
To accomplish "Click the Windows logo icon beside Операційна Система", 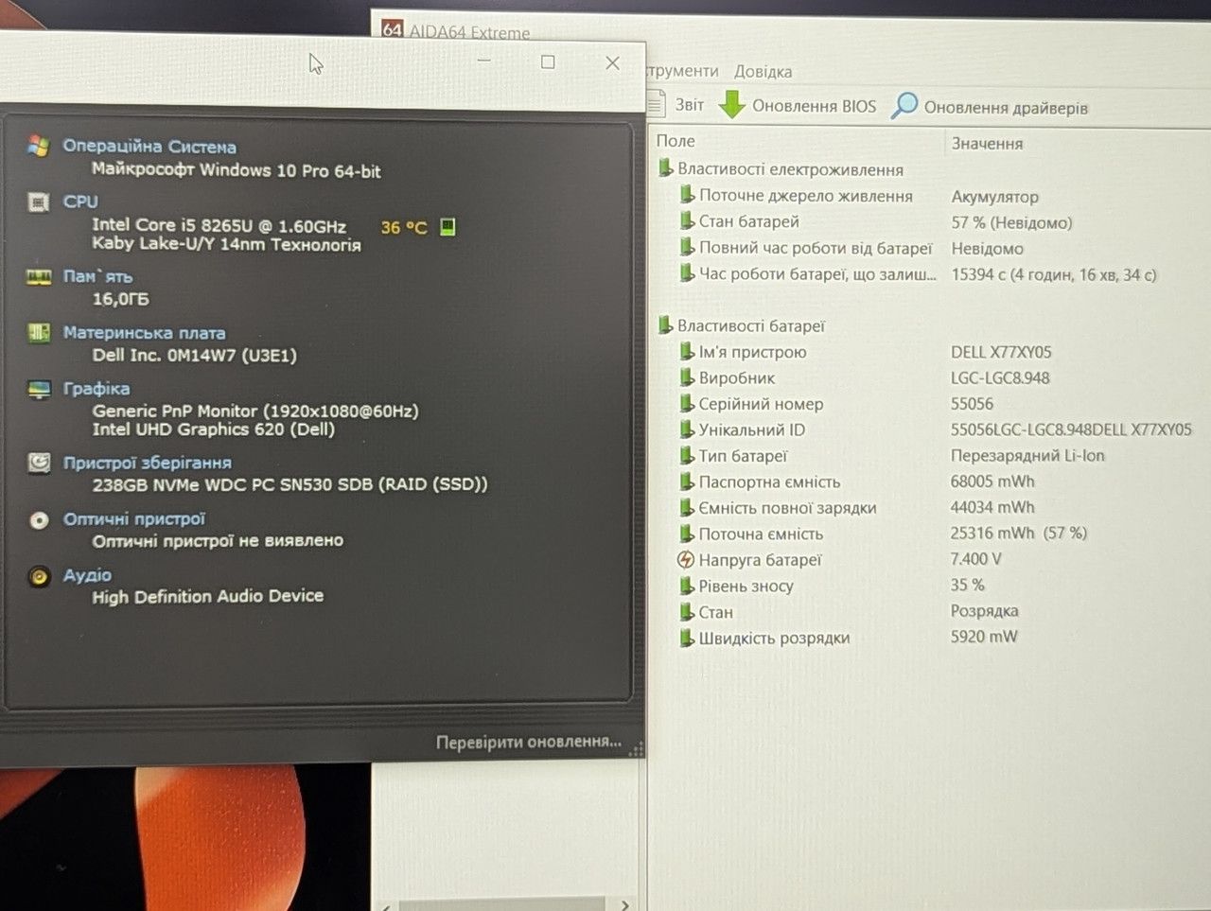I will click(x=39, y=147).
